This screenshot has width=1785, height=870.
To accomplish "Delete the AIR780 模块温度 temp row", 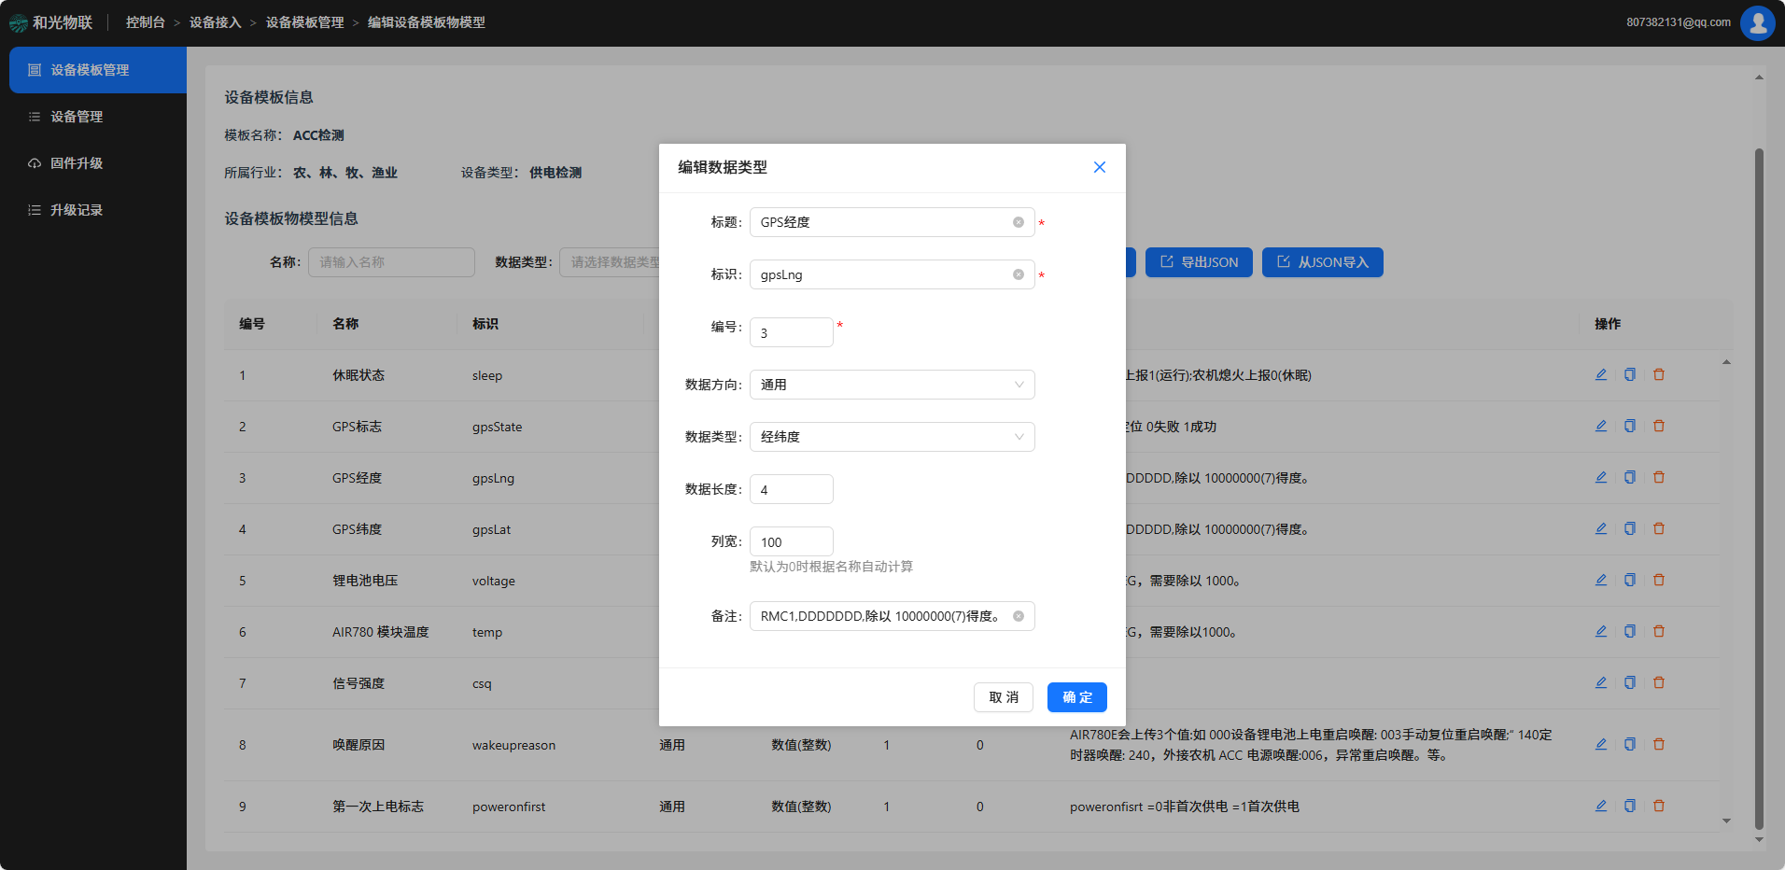I will 1659,631.
